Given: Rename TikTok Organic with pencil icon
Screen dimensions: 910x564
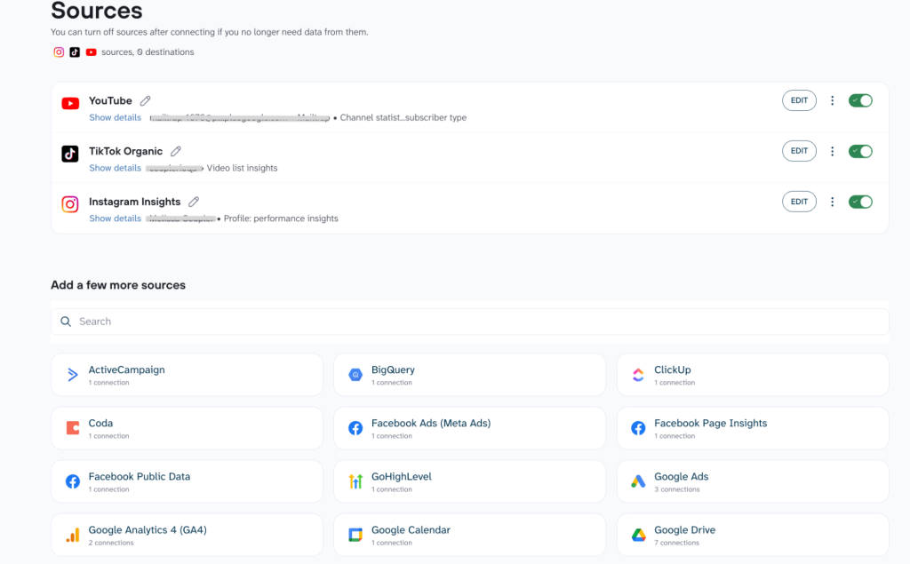Looking at the screenshot, I should coord(176,152).
